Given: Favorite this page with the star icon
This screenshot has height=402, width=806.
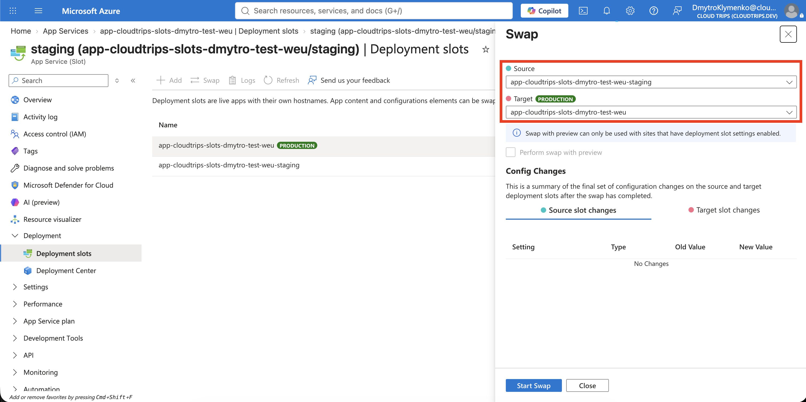Looking at the screenshot, I should click(485, 49).
